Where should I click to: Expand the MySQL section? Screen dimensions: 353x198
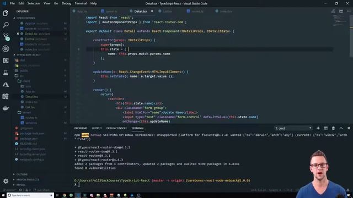pos(21,185)
